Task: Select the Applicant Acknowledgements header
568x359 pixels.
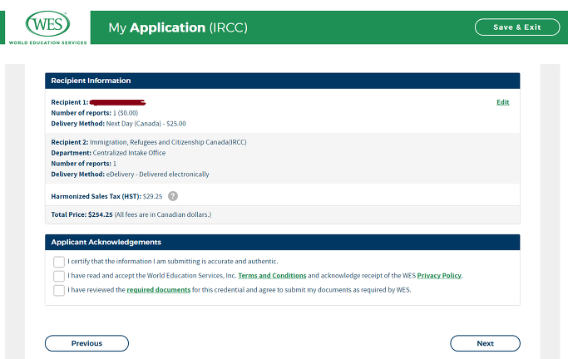Action: [282, 242]
